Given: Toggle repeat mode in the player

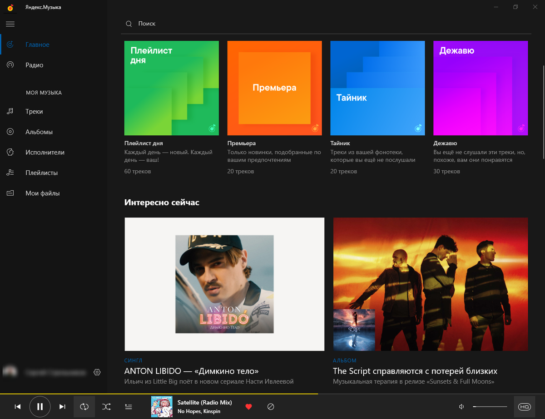Looking at the screenshot, I should point(84,407).
